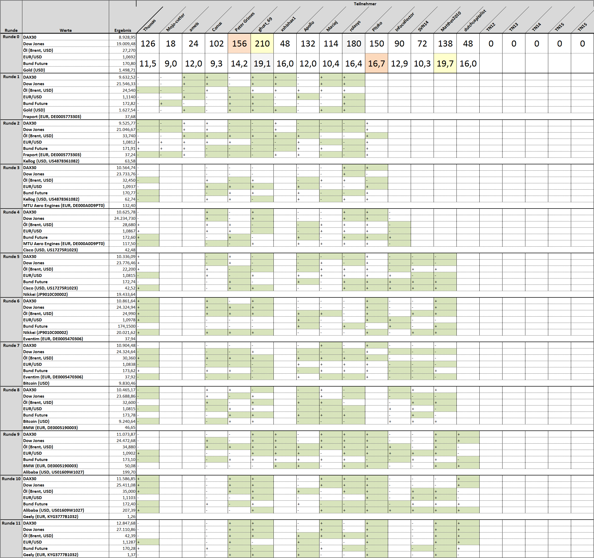Viewport: 594px width, 558px height.
Task: Click the Ergebnis column header
Action: [x=123, y=30]
